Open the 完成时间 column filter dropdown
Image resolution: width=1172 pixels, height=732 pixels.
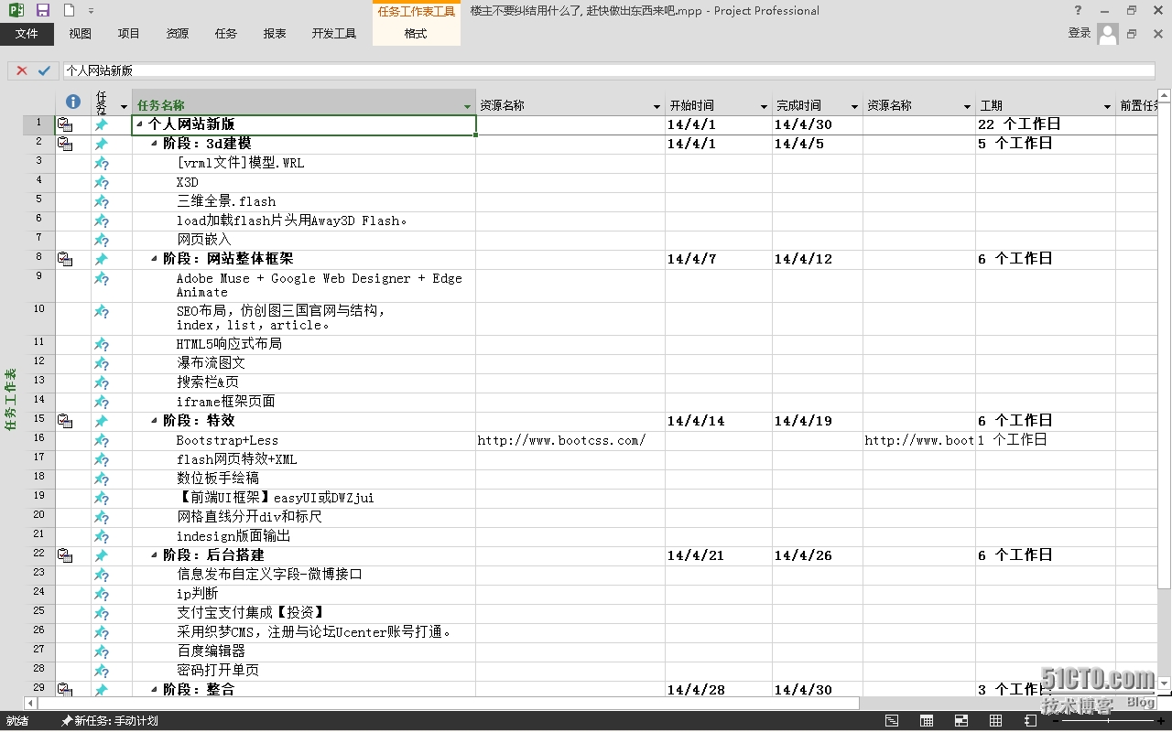tap(854, 106)
